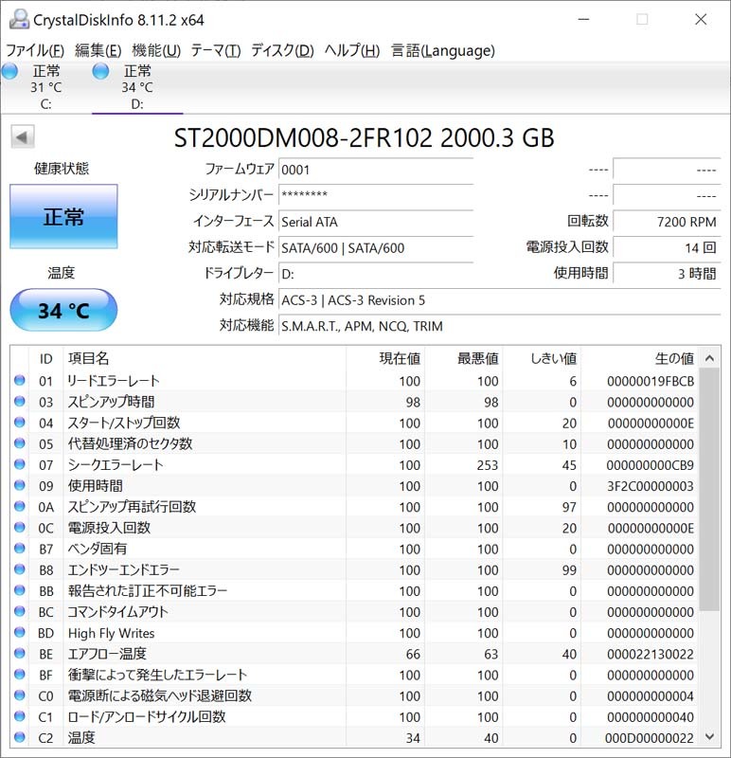
Task: Click the raw value 00000000CB9
Action: tap(651, 465)
